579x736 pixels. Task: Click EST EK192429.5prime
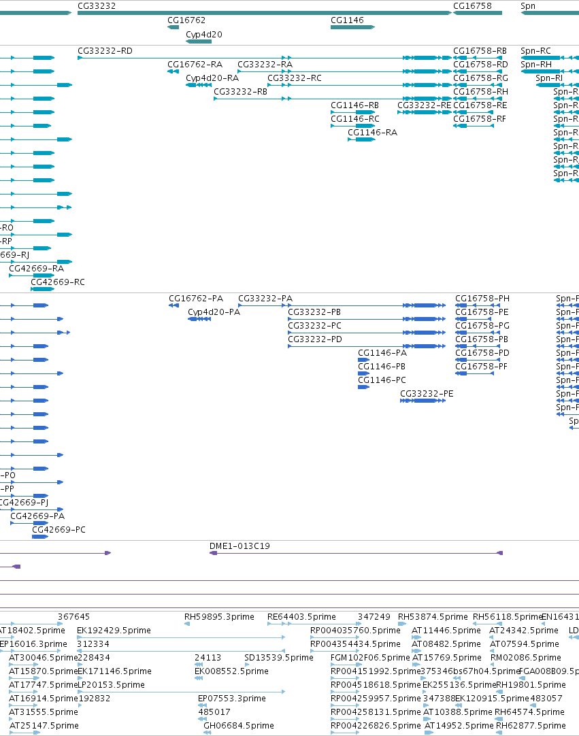[x=181, y=637]
